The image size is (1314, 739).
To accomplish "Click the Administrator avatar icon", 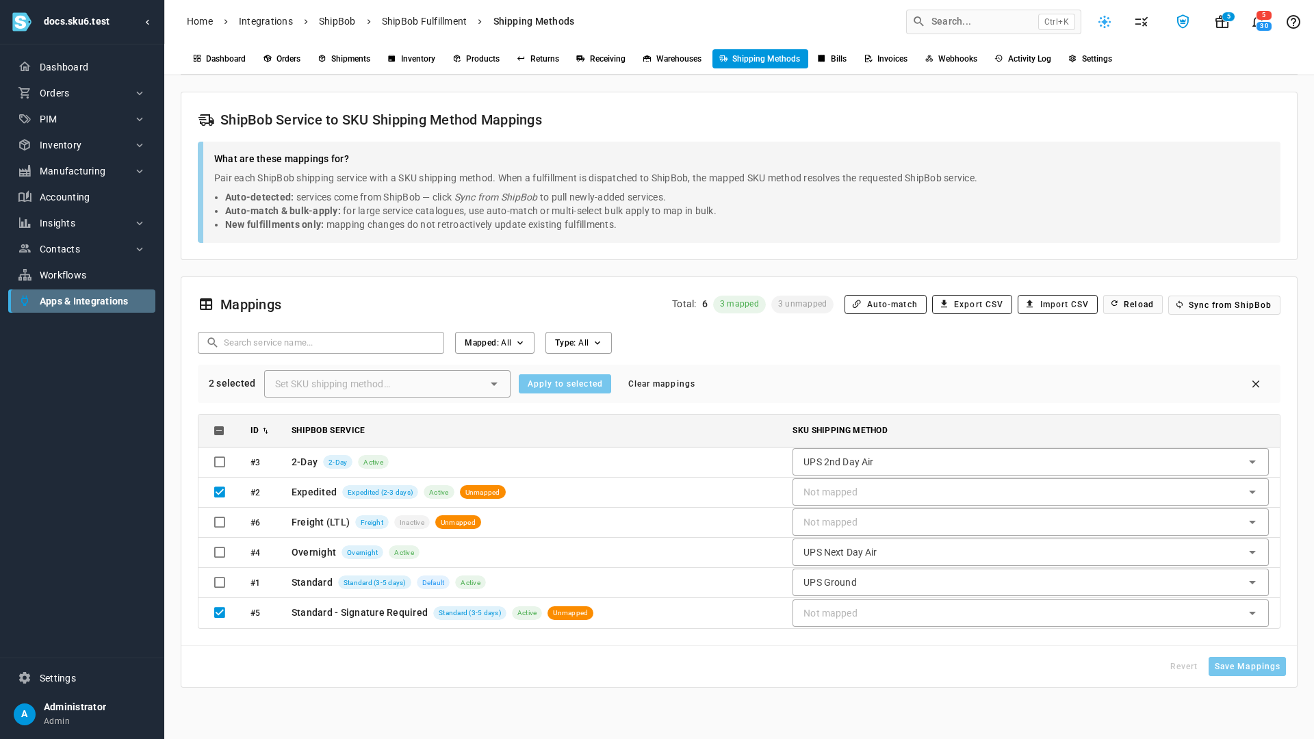I will click(25, 714).
